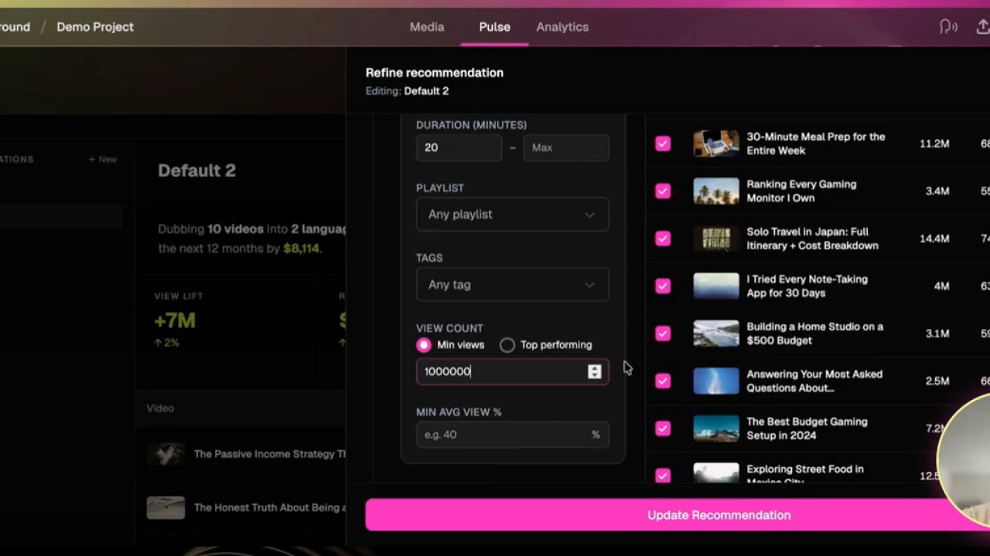Click Building a Home Studio thumbnail
This screenshot has height=556, width=990.
coord(716,334)
